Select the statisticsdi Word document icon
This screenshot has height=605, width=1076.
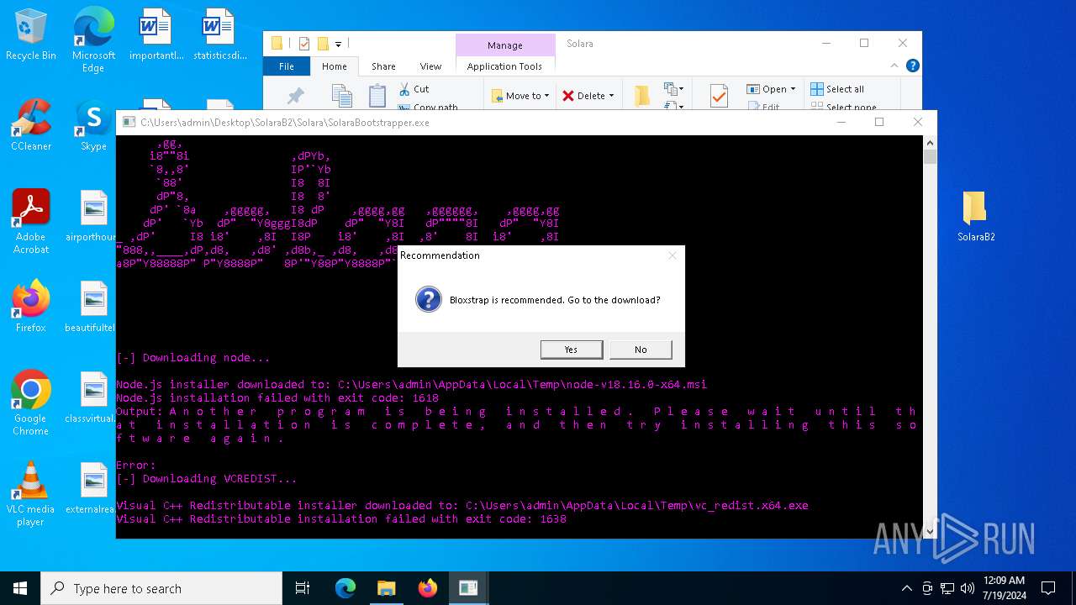[219, 35]
